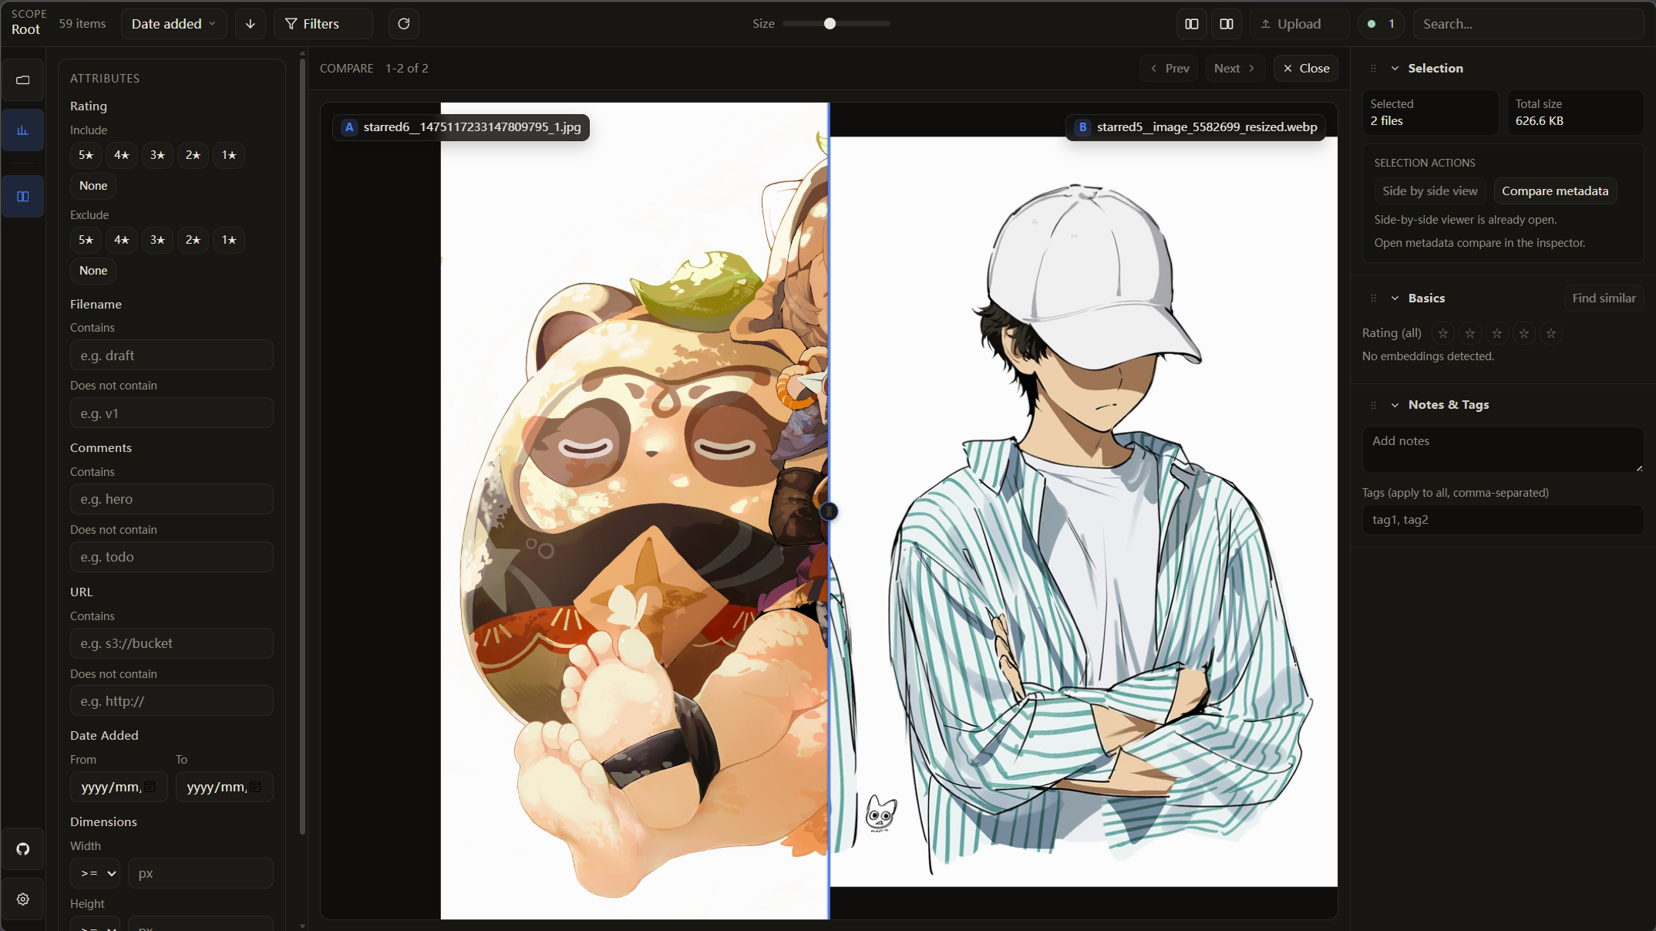The height and width of the screenshot is (931, 1656).
Task: Toggle the left panel layout icon
Action: 1192,24
